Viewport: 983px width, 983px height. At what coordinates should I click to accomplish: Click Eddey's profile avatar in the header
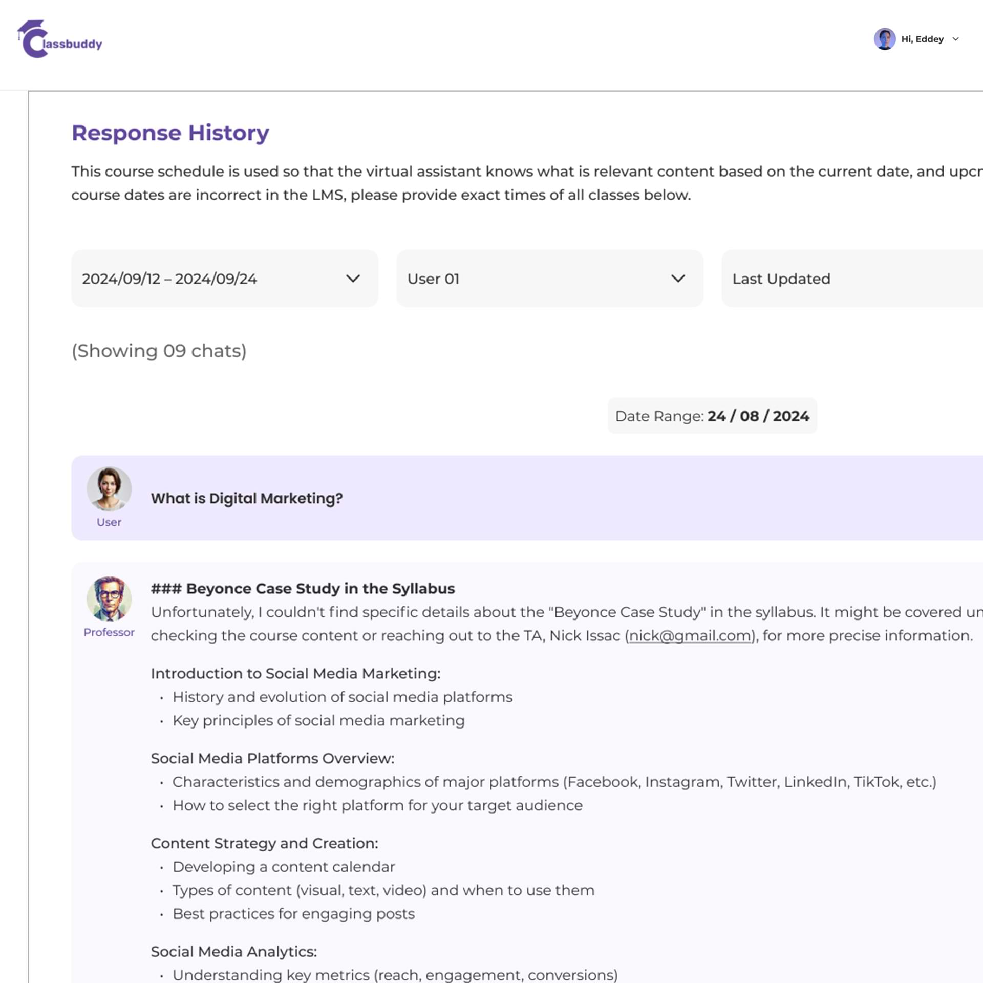[x=884, y=39]
